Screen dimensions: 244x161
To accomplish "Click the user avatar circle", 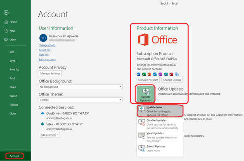I will (x=43, y=38).
